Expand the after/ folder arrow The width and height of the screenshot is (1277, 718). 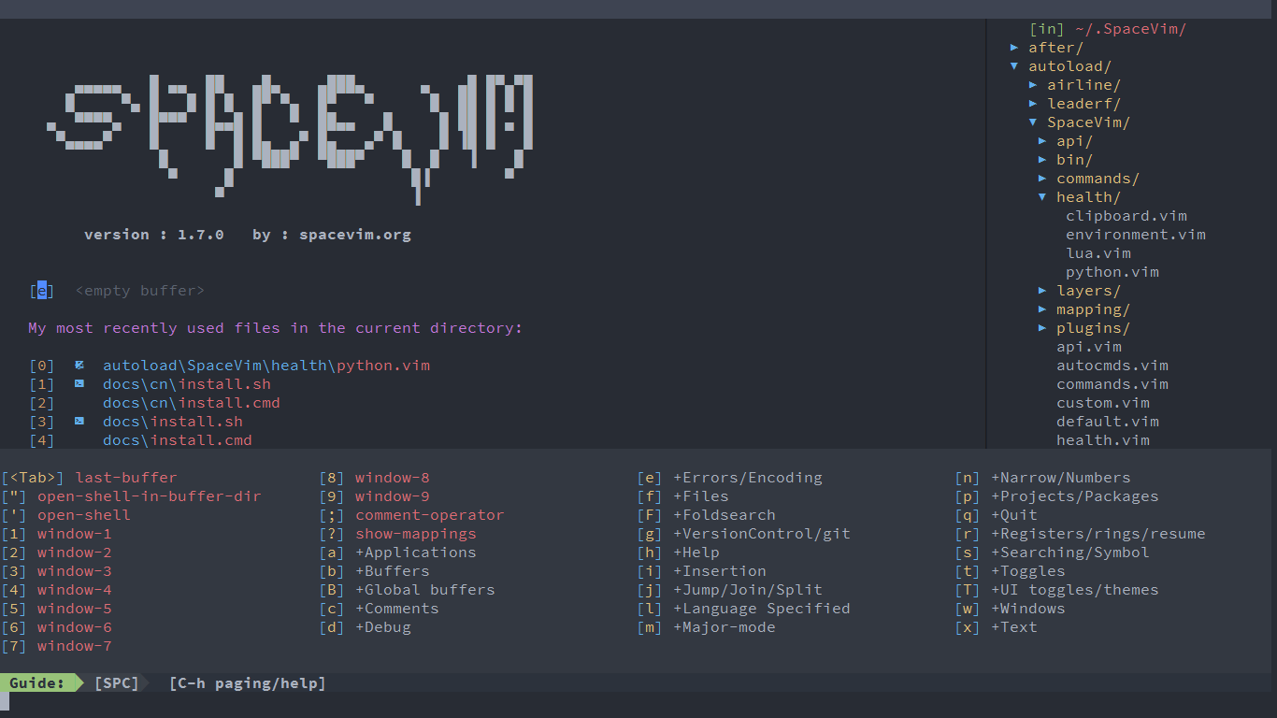1014,48
